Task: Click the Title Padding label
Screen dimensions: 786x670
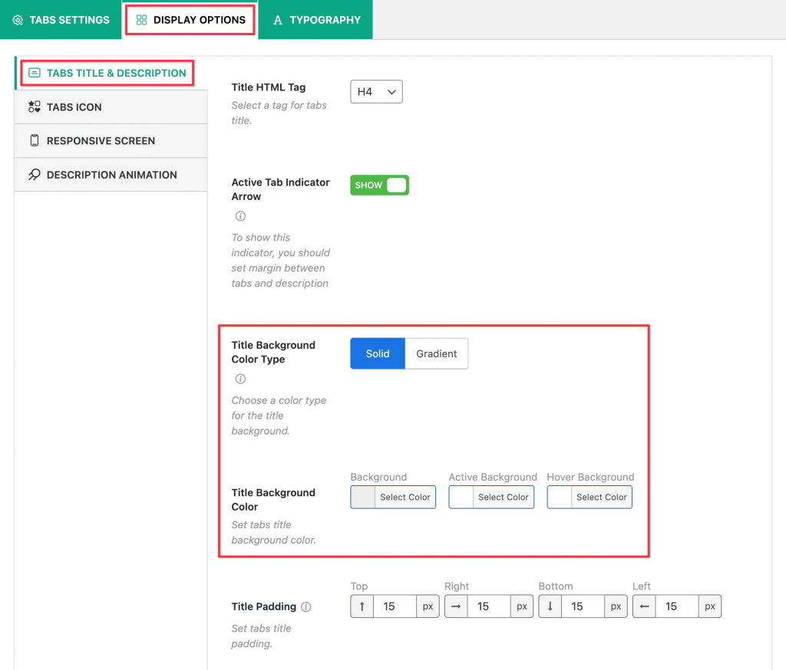Action: 264,607
